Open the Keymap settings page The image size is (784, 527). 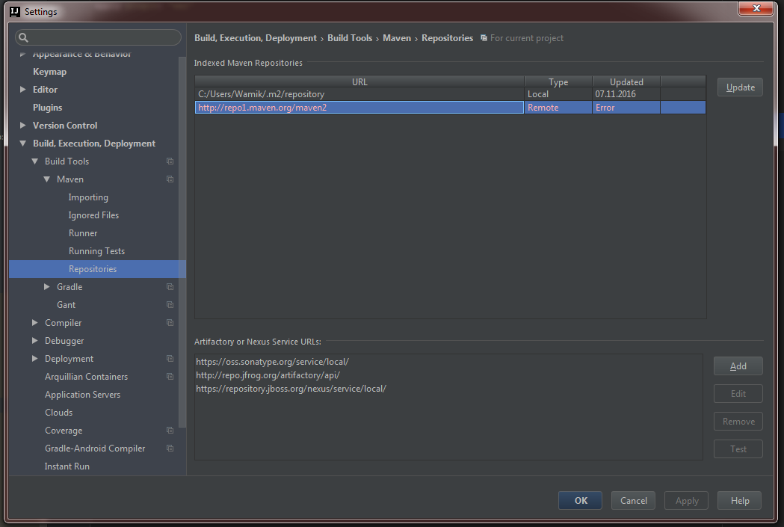[49, 72]
